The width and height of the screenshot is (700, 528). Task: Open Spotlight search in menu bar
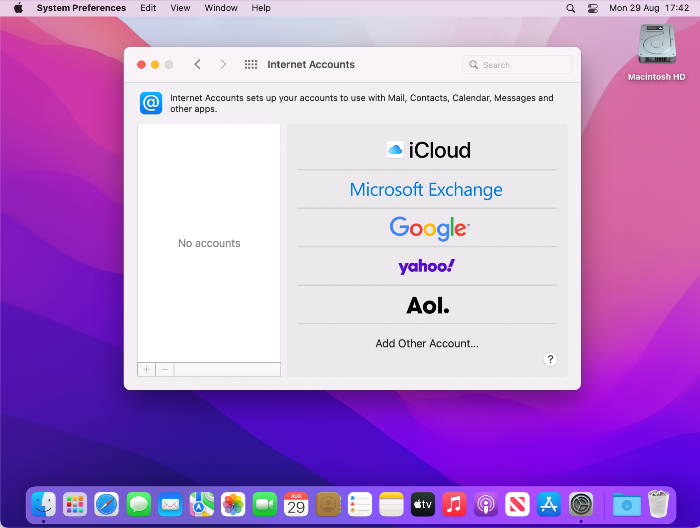click(570, 8)
